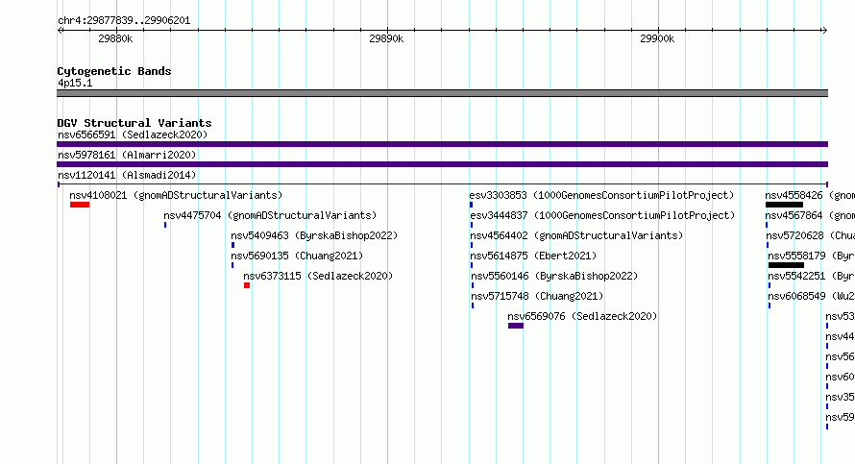Select the black nsv5558179 variant bar
The height and width of the screenshot is (464, 855).
pyautogui.click(x=786, y=265)
